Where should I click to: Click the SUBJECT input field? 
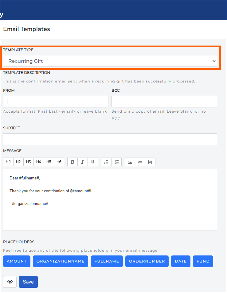pos(110,139)
